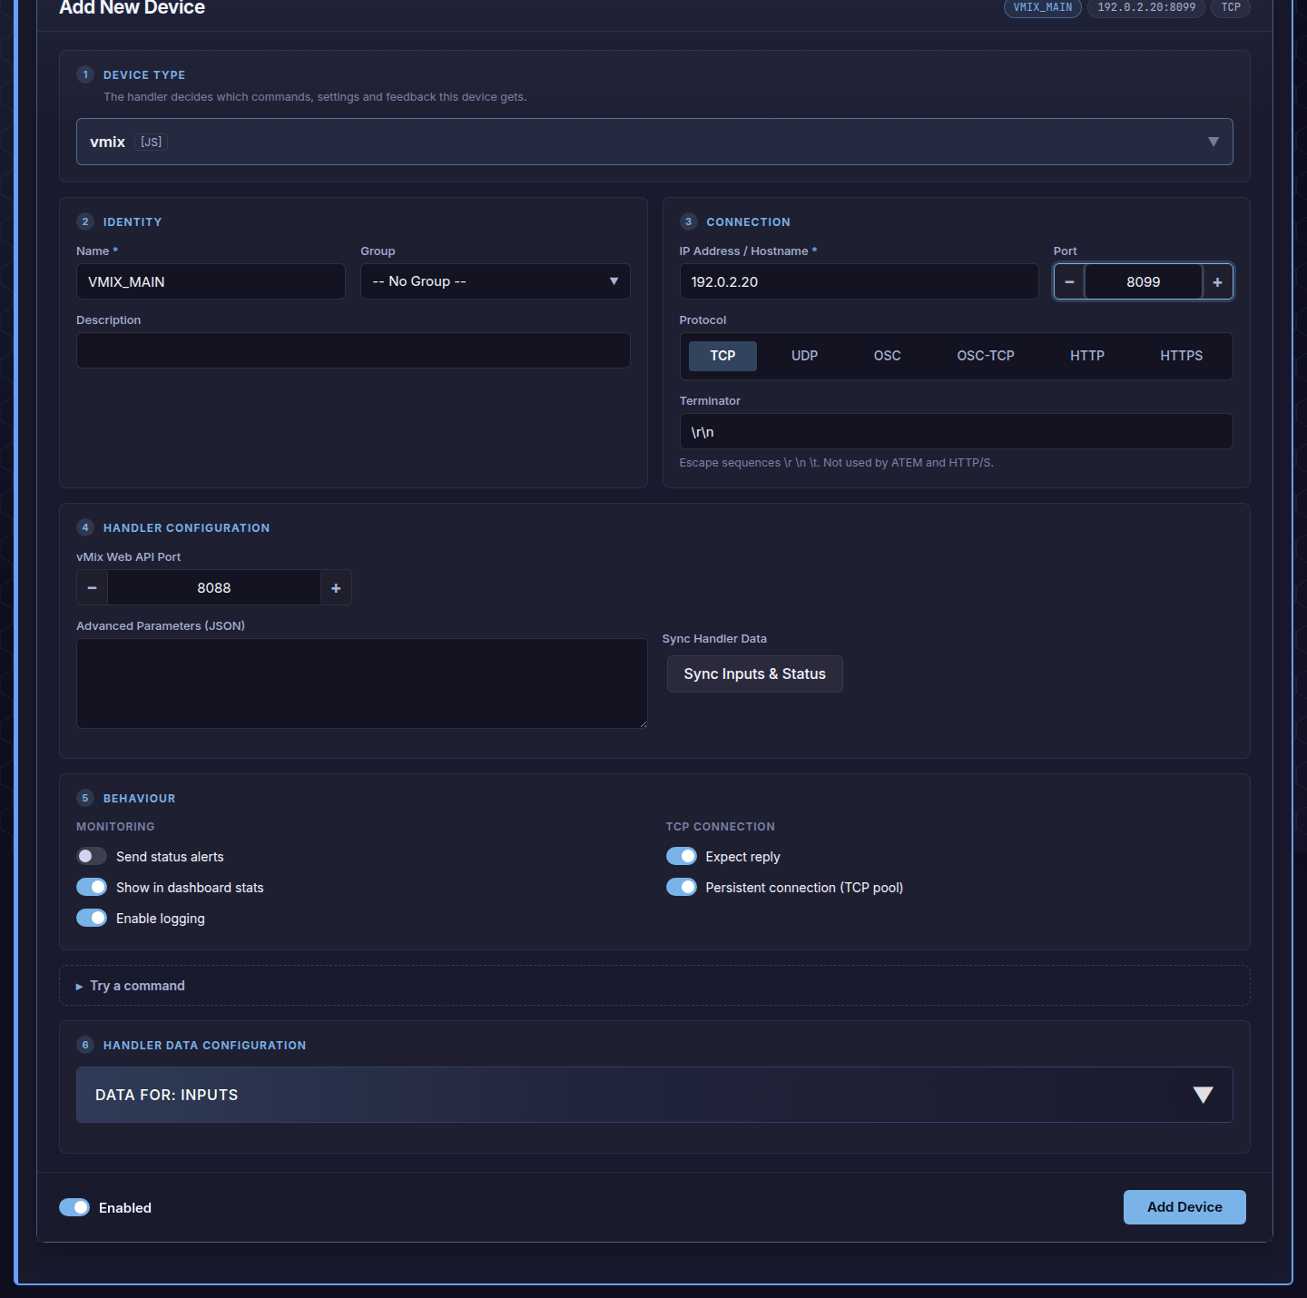This screenshot has width=1307, height=1298.
Task: Click the TCP header badge
Action: pyautogui.click(x=1231, y=7)
